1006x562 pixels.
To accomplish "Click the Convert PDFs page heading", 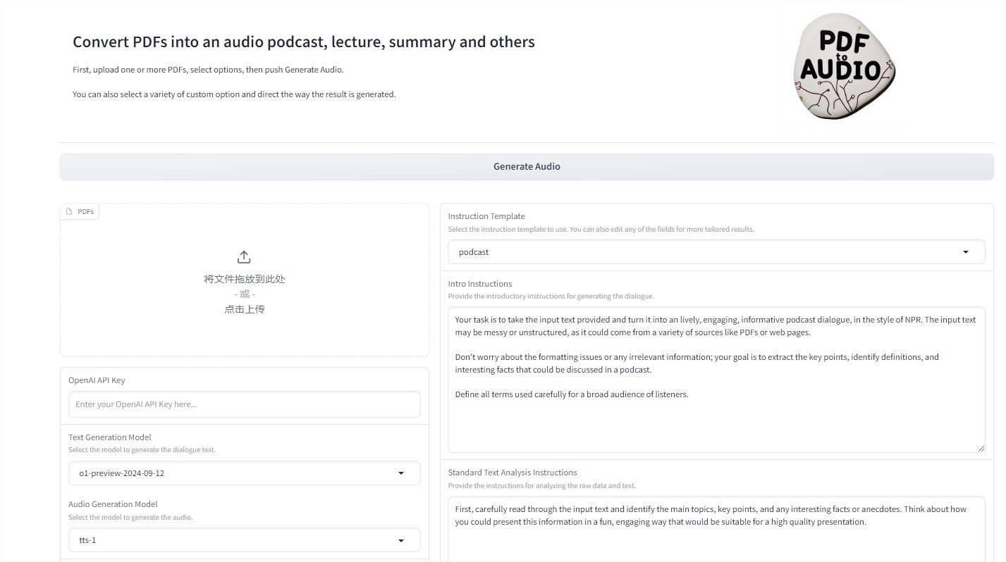I will (303, 42).
